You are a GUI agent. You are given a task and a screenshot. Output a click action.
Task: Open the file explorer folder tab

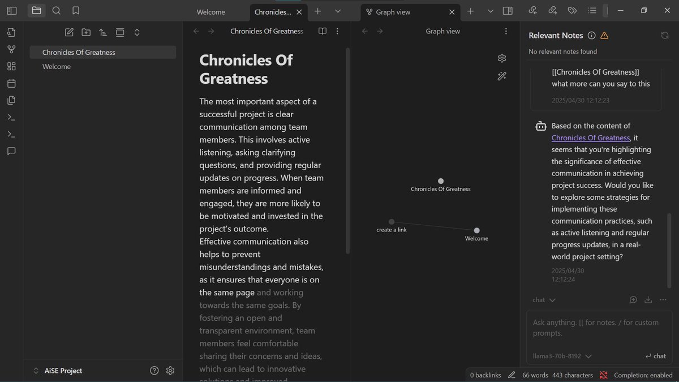(x=37, y=11)
